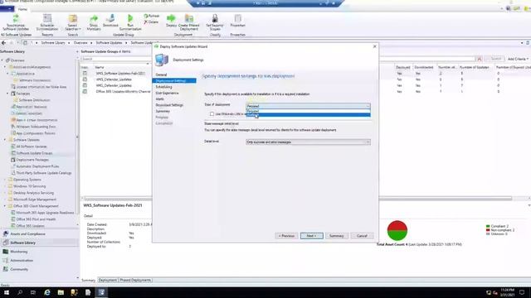Collapse the Packages tree node
This screenshot has width=531, height=298.
tap(7, 94)
